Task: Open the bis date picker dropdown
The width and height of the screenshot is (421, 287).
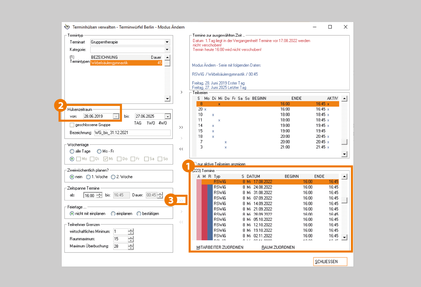Action: pyautogui.click(x=168, y=116)
